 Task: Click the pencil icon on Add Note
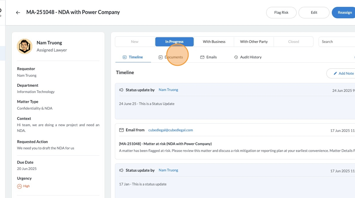click(335, 73)
